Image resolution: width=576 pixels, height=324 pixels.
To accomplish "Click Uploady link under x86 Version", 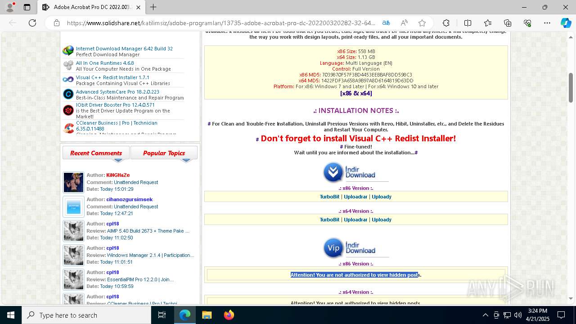I will 382,197.
